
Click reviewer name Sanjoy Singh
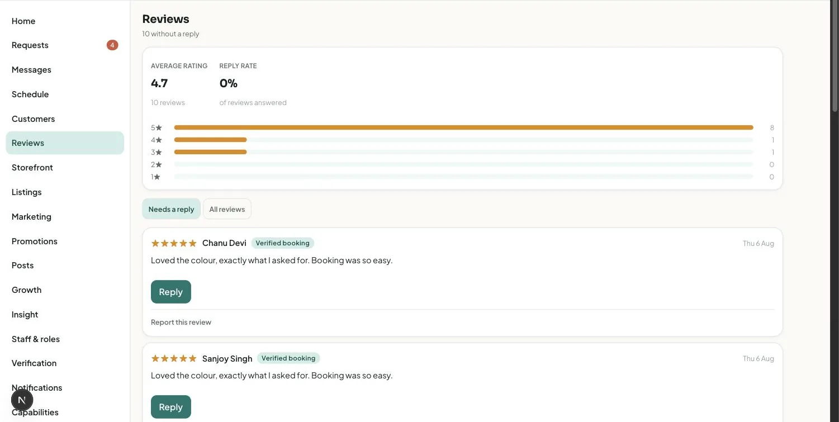[227, 359]
